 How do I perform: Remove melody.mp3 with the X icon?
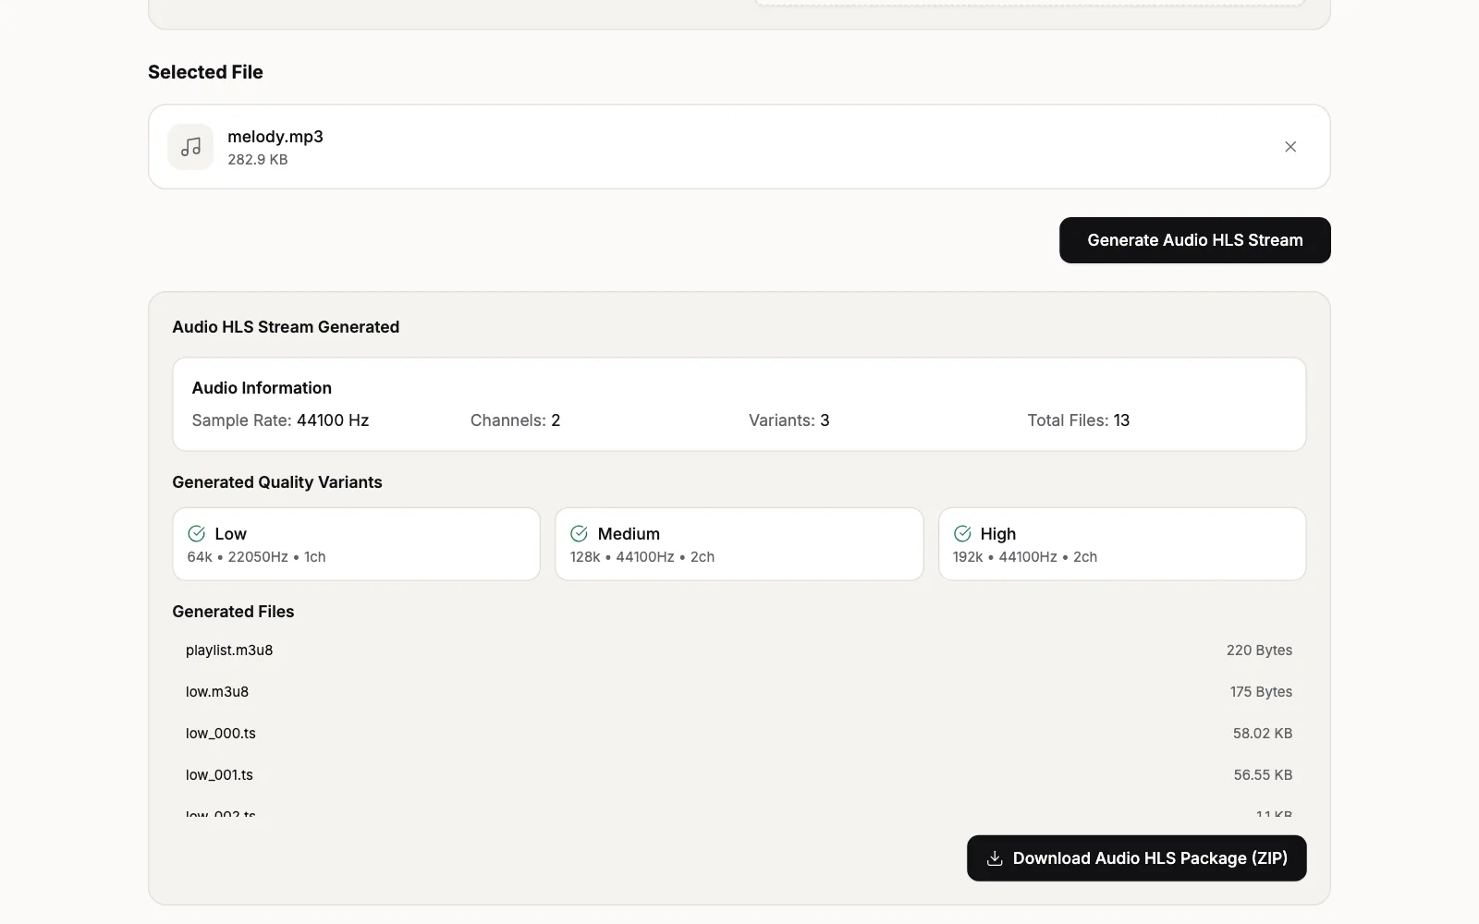[x=1290, y=147]
